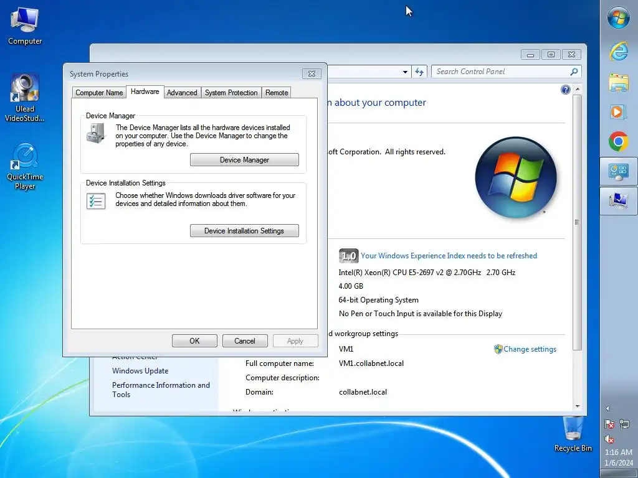The width and height of the screenshot is (638, 478).
Task: Open Windows Experience Index refresh link
Action: [449, 256]
